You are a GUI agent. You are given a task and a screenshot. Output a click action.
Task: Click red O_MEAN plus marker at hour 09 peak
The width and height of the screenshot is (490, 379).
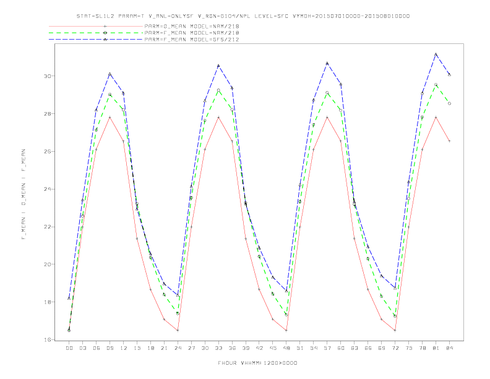110,117
